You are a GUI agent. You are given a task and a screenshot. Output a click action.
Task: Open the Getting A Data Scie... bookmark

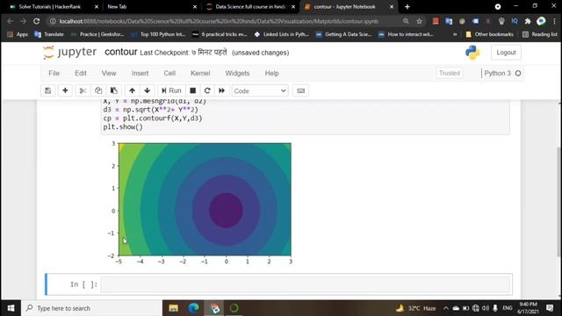pos(344,34)
